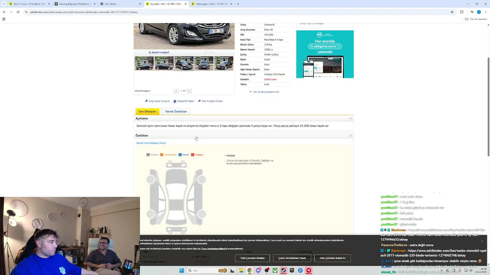Open the Teknik Özellikler tab
This screenshot has width=490, height=275.
coord(176,112)
